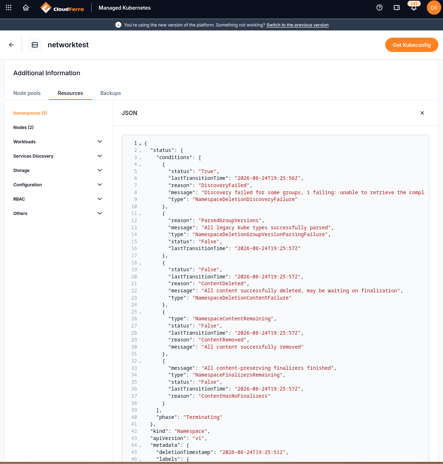The height and width of the screenshot is (464, 443).
Task: Click the networktest cluster name
Action: click(68, 45)
